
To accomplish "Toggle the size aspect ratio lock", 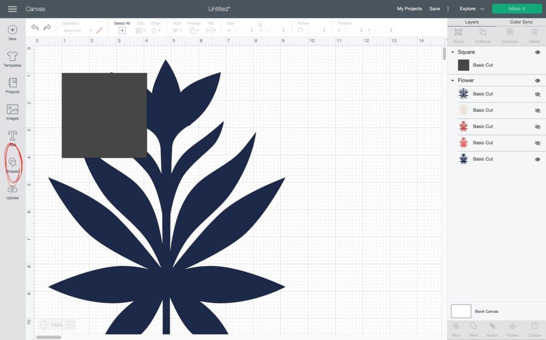I will pyautogui.click(x=260, y=25).
